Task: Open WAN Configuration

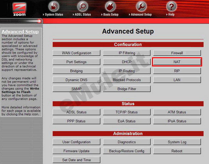Action: 76,53
